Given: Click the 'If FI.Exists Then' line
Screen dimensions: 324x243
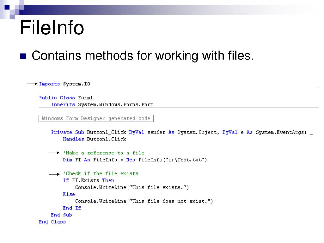Looking at the screenshot, I should coord(89,180).
